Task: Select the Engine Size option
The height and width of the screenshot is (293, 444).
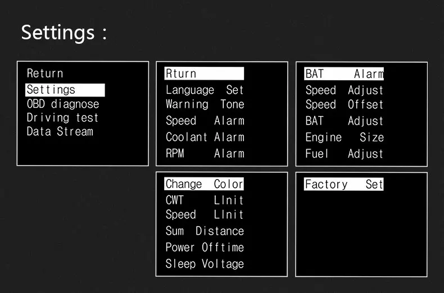Action: 345,138
